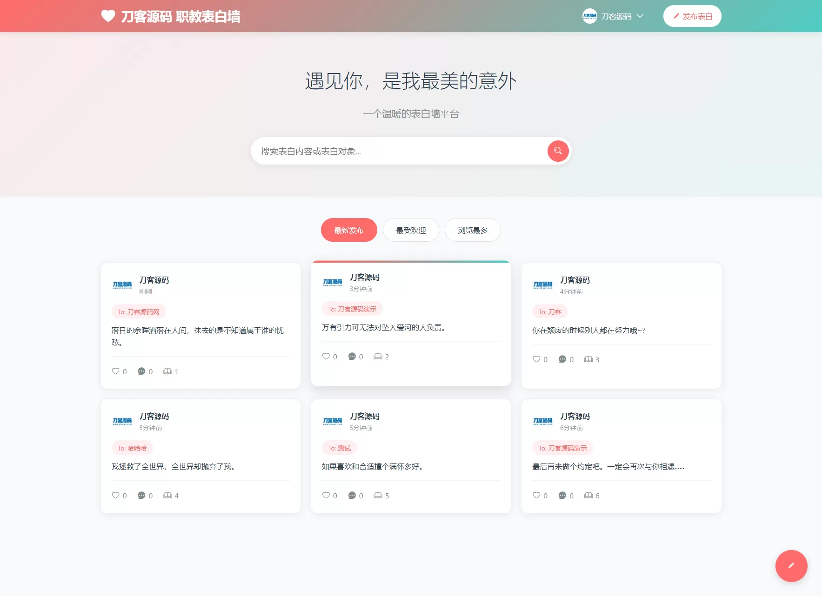Click the floating pencil button at bottom right
The image size is (822, 596).
791,566
